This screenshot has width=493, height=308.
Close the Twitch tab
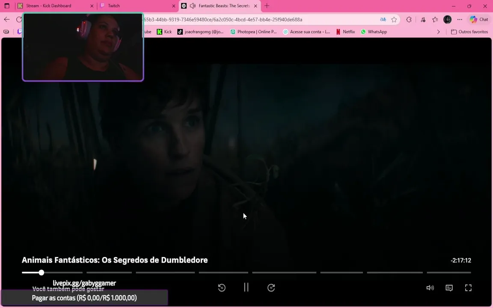tap(174, 6)
